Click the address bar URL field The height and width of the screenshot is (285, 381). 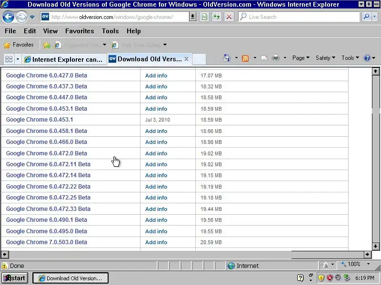(x=114, y=17)
